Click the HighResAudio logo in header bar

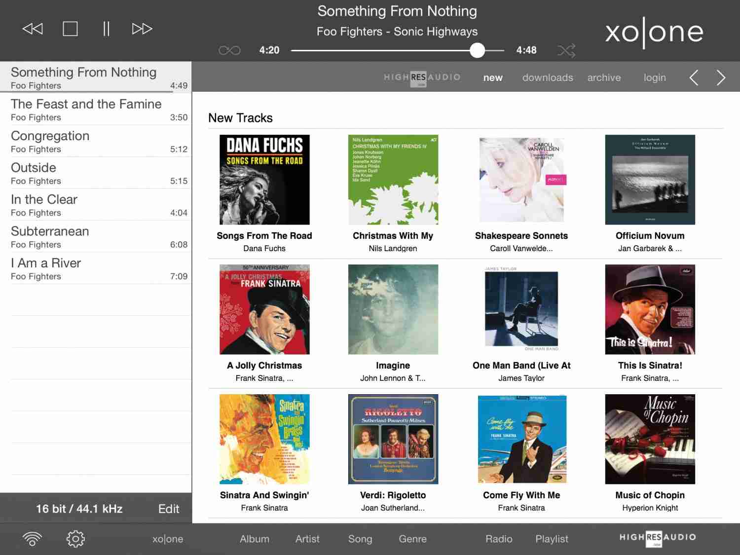tap(422, 78)
